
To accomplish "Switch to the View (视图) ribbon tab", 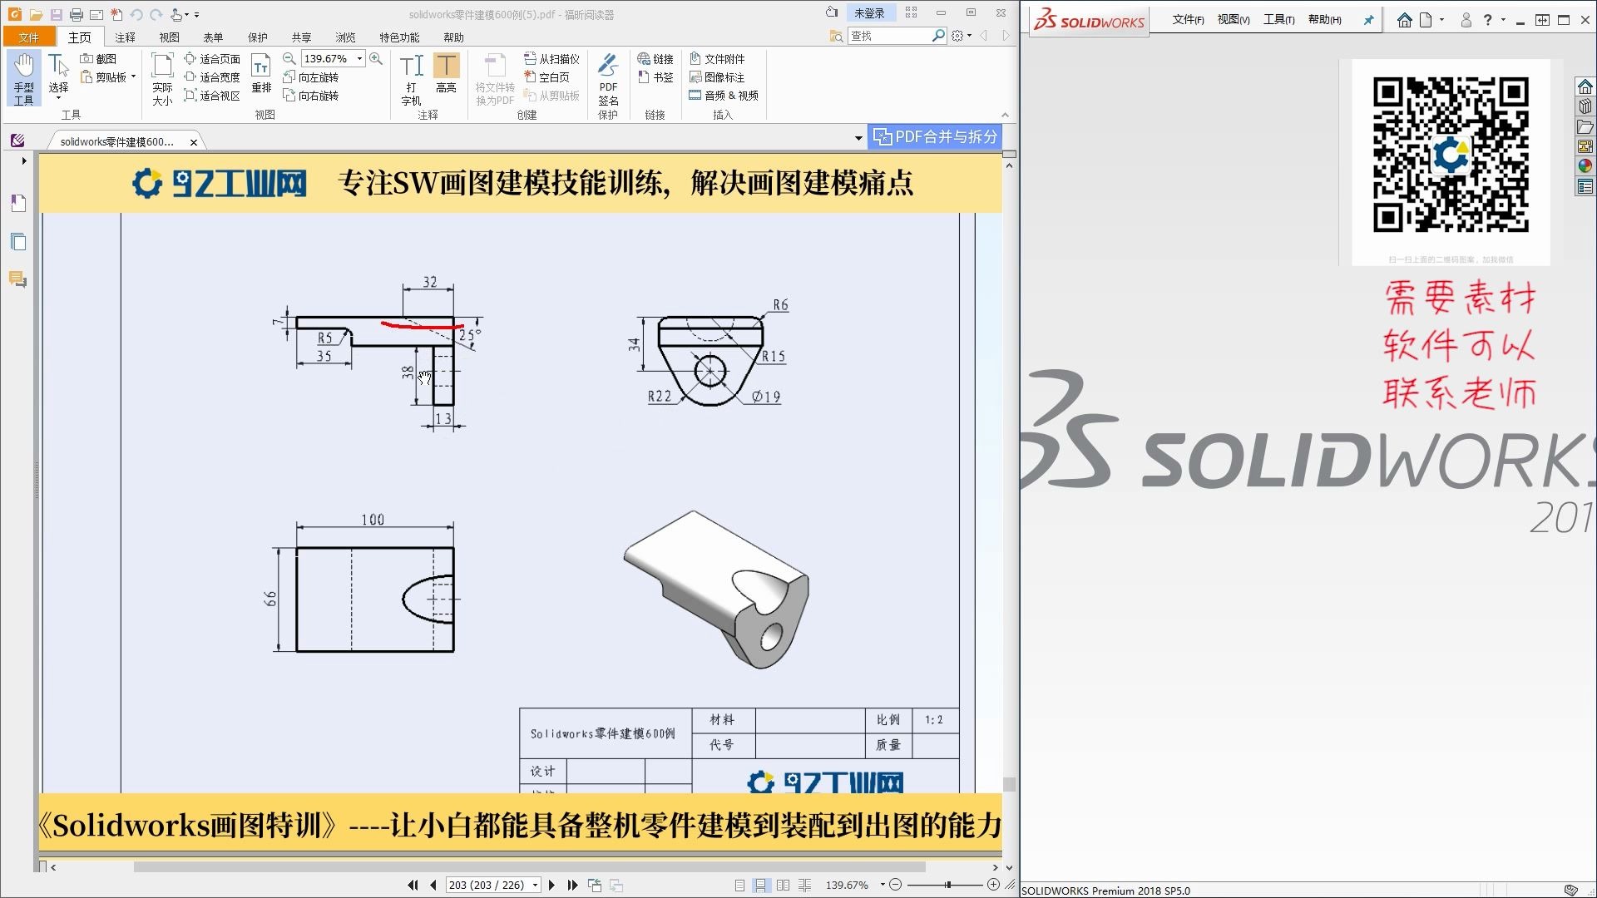I will click(169, 37).
